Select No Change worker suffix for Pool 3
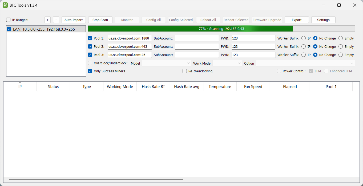This screenshot has height=186, width=363. pos(315,55)
